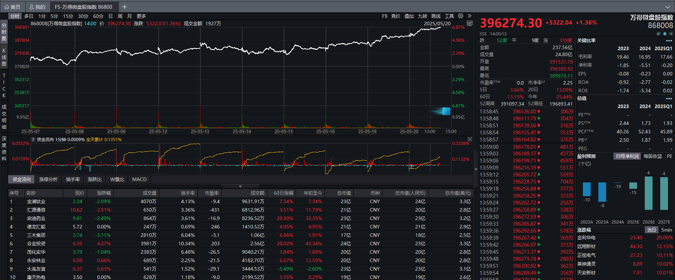Image resolution: width=675 pixels, height=280 pixels.
Task: Select the 涨停分析 indicator tab
Action: click(48, 179)
